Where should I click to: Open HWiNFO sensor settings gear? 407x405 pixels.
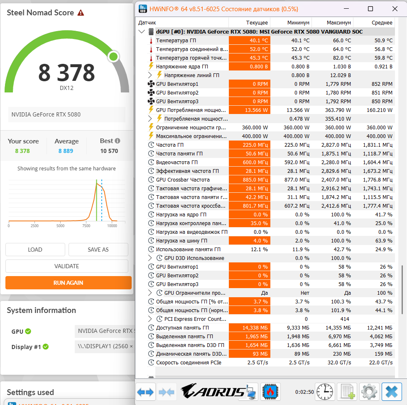369,391
